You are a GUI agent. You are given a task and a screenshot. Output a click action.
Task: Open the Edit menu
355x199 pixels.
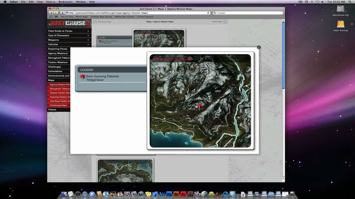pos(31,2)
